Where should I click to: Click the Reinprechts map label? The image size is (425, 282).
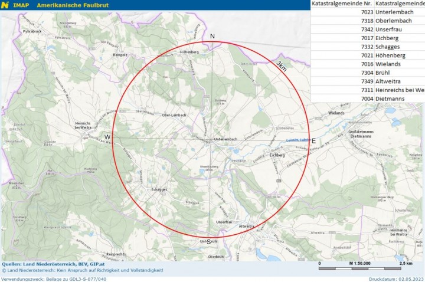[x=116, y=254]
